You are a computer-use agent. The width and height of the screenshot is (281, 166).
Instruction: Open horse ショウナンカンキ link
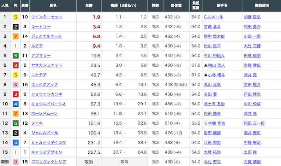47,94
